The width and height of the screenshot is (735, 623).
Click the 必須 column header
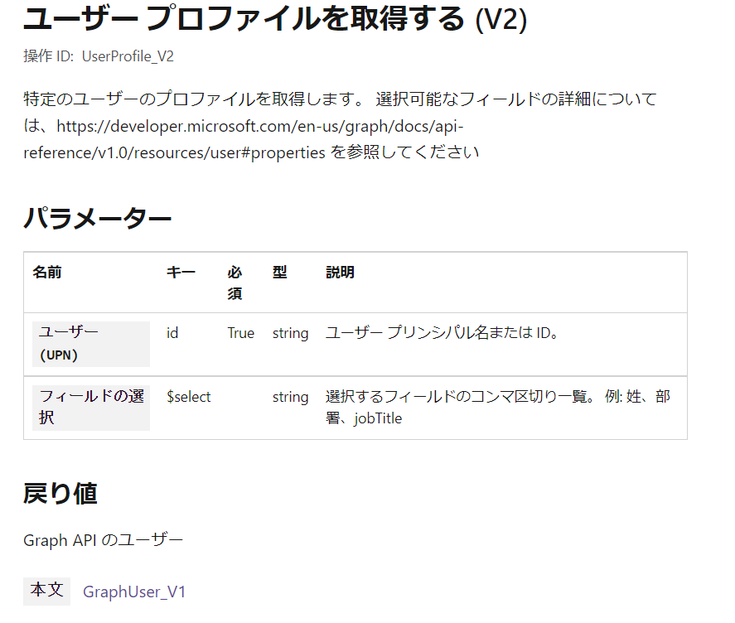[235, 283]
